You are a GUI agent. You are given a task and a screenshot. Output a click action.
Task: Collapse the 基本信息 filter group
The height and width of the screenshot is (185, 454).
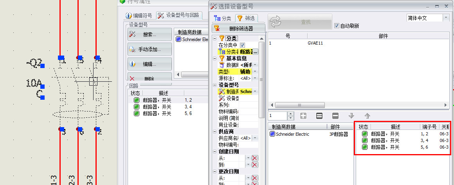click(x=214, y=58)
